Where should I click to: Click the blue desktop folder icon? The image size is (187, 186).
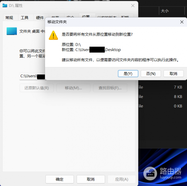12,31
